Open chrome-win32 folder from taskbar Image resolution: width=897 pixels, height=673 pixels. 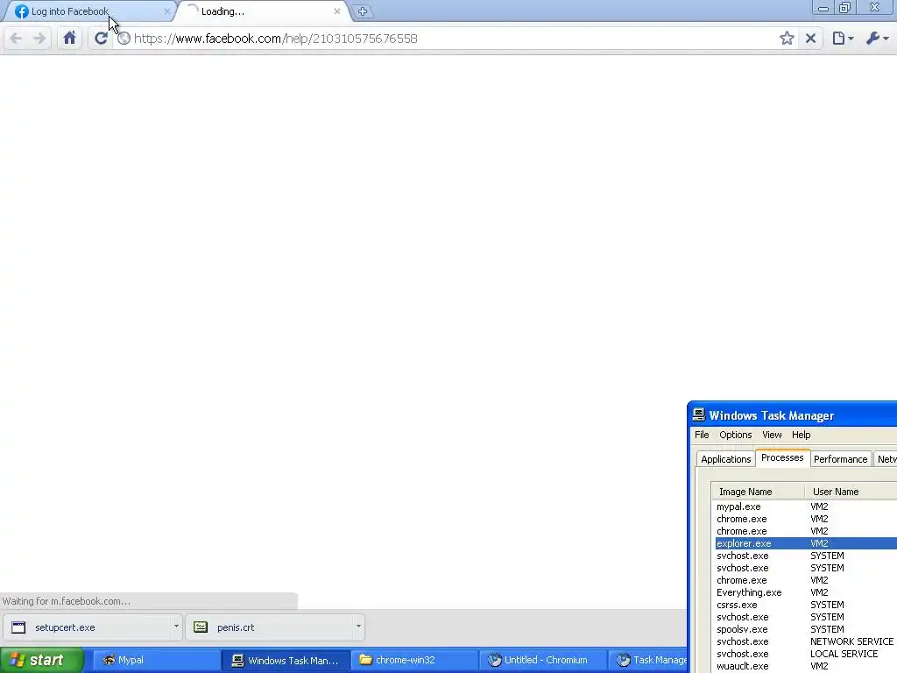pos(414,661)
